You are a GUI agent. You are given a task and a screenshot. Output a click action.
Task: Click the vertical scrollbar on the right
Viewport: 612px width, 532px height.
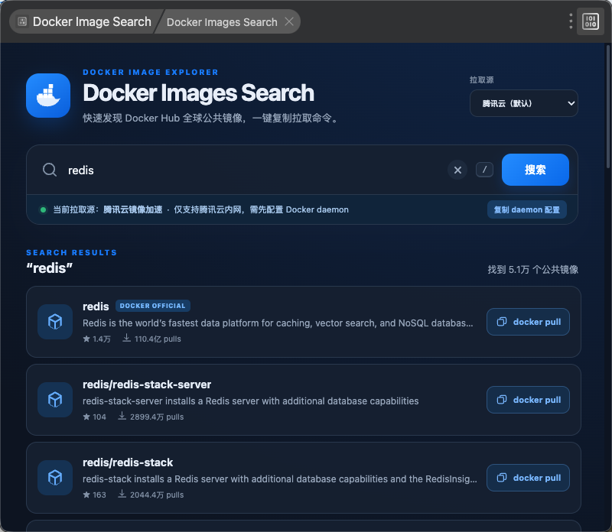tap(607, 106)
